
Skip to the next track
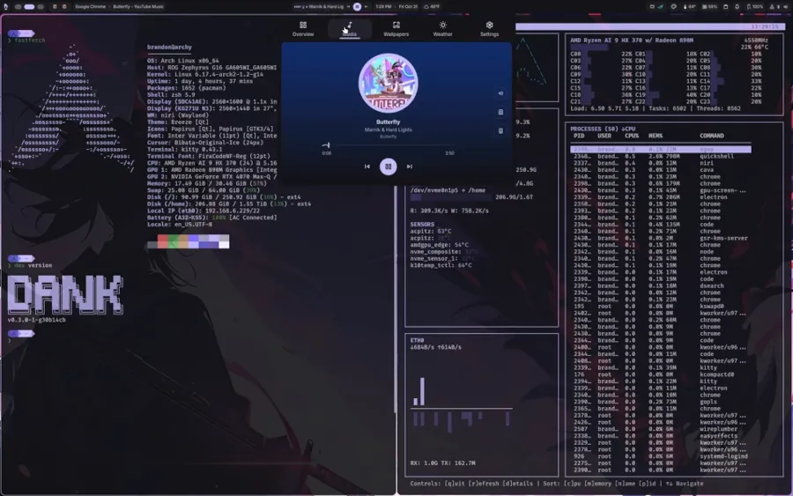410,166
